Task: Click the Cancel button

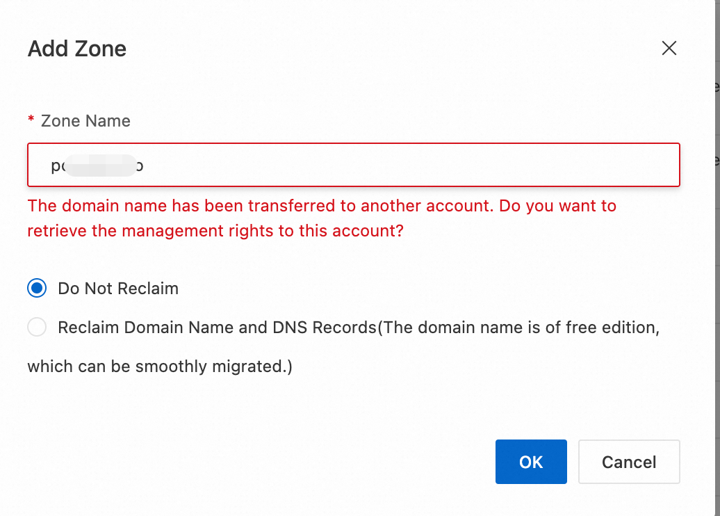Action: click(x=628, y=462)
